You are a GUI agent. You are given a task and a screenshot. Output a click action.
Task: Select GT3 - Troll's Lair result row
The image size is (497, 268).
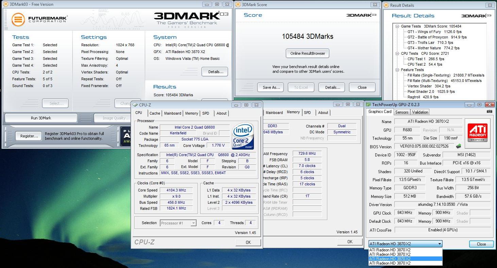pyautogui.click(x=430, y=43)
